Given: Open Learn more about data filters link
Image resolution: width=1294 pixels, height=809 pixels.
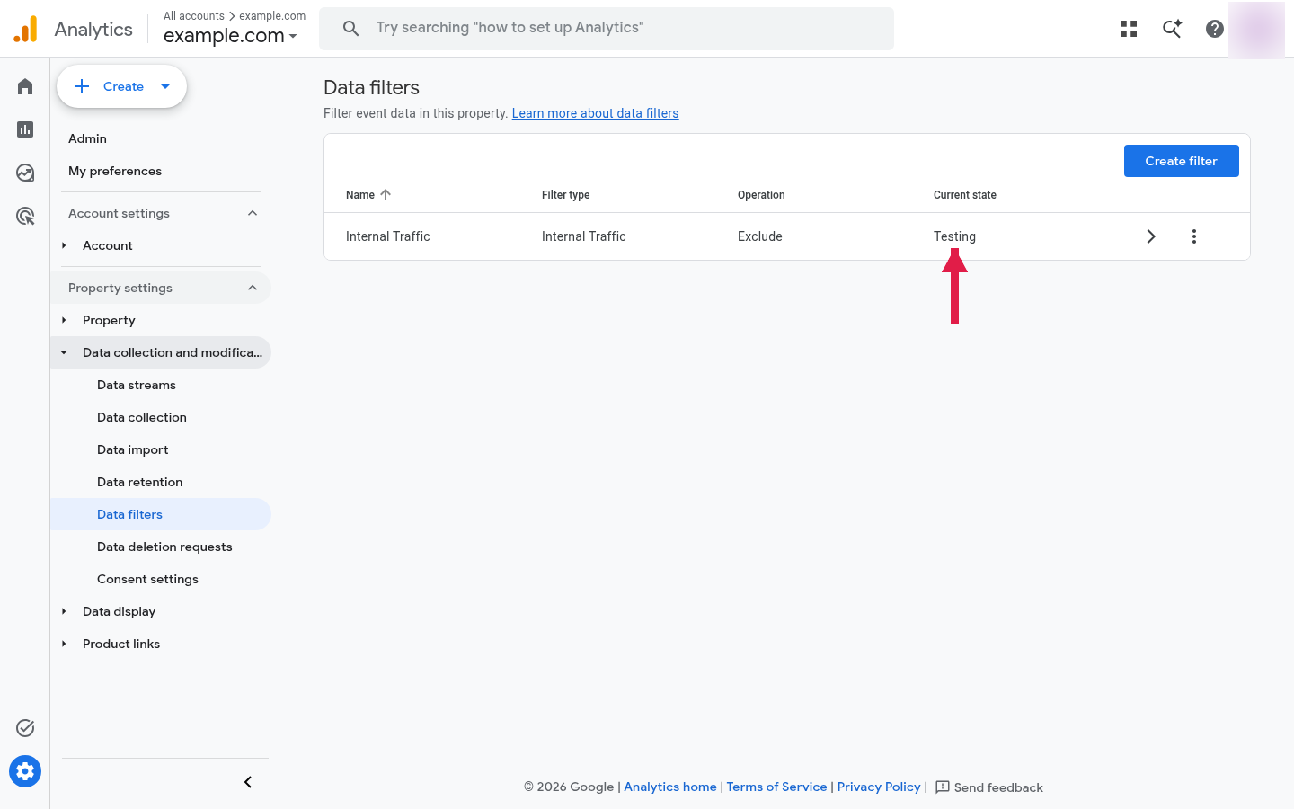Looking at the screenshot, I should pos(595,113).
